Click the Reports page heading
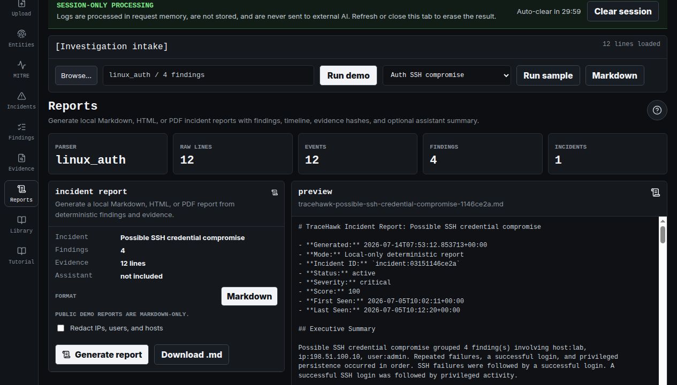Screen dimensions: 677x385 [x=73, y=106]
